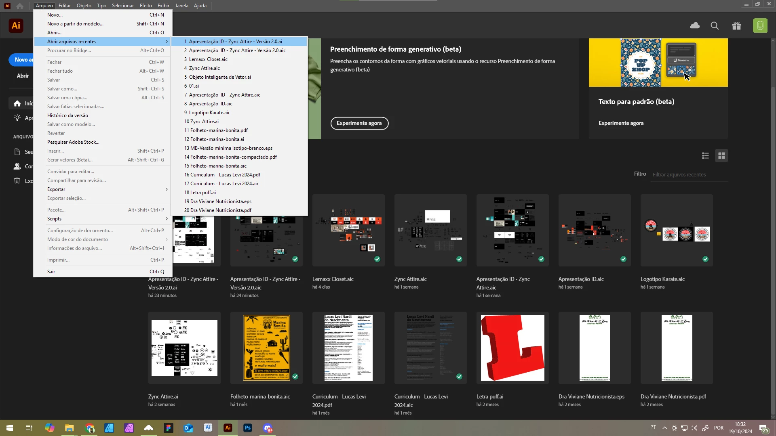Open File Explorer from taskbar
Viewport: 776px width, 436px height.
point(70,428)
